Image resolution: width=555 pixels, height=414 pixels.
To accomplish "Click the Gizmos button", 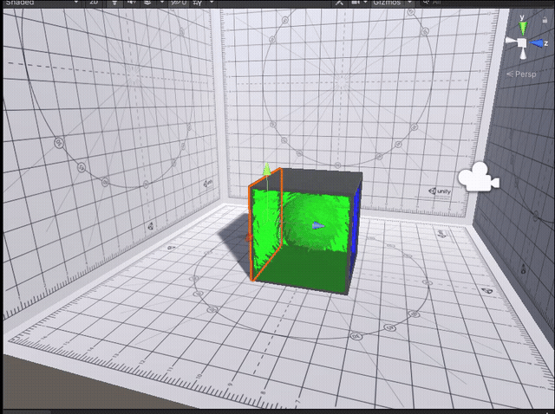I will 387,3.
